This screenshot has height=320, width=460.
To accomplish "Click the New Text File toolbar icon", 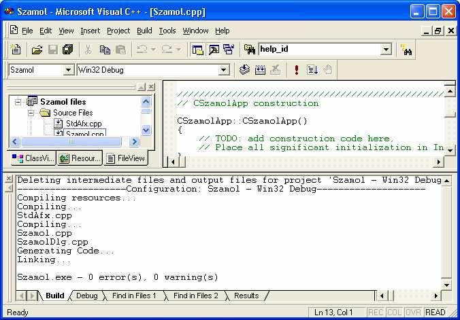I will [x=15, y=50].
